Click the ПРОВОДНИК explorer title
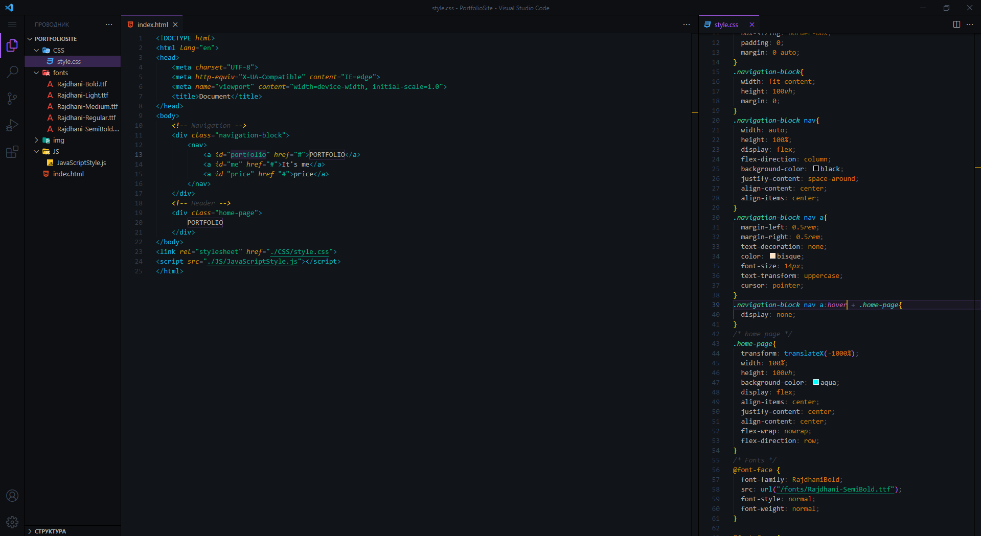Screen dimensions: 981x536 pos(52,25)
